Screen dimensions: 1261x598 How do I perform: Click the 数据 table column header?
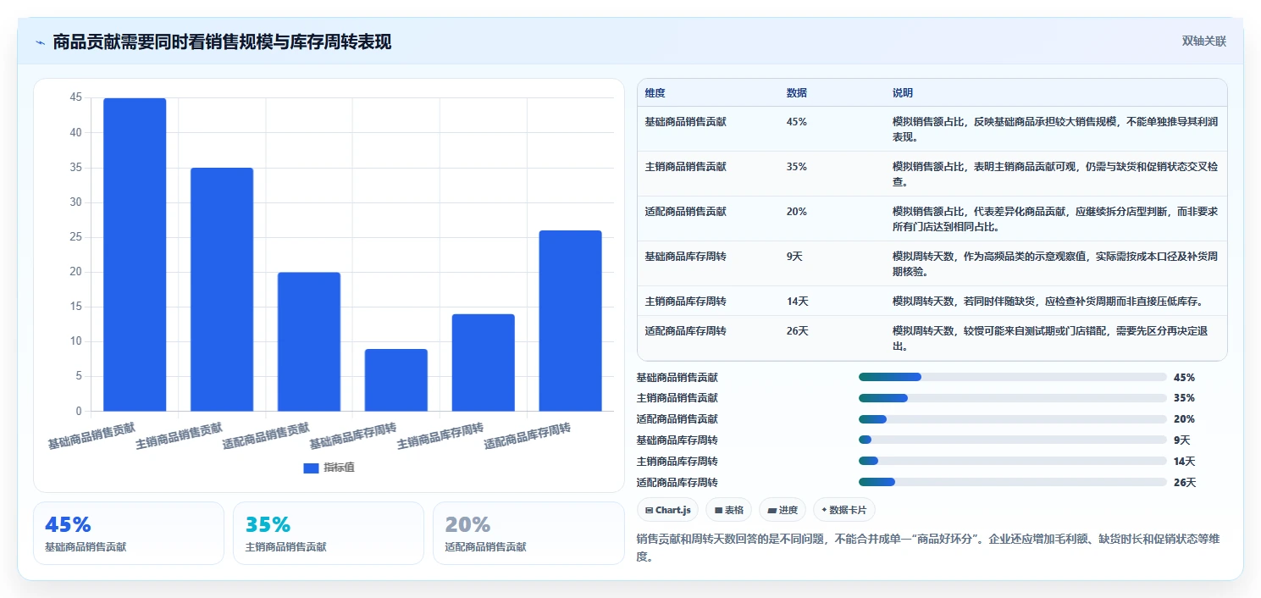[x=797, y=93]
